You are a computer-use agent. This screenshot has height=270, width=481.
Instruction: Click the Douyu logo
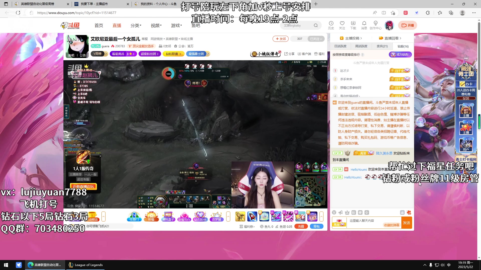70,25
